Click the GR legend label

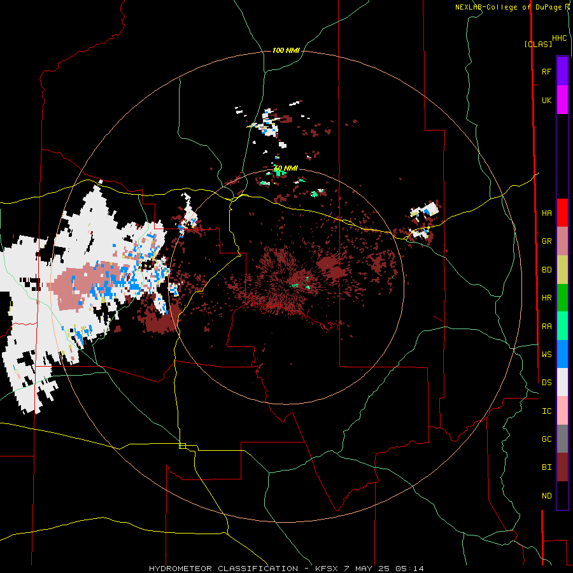pos(546,241)
